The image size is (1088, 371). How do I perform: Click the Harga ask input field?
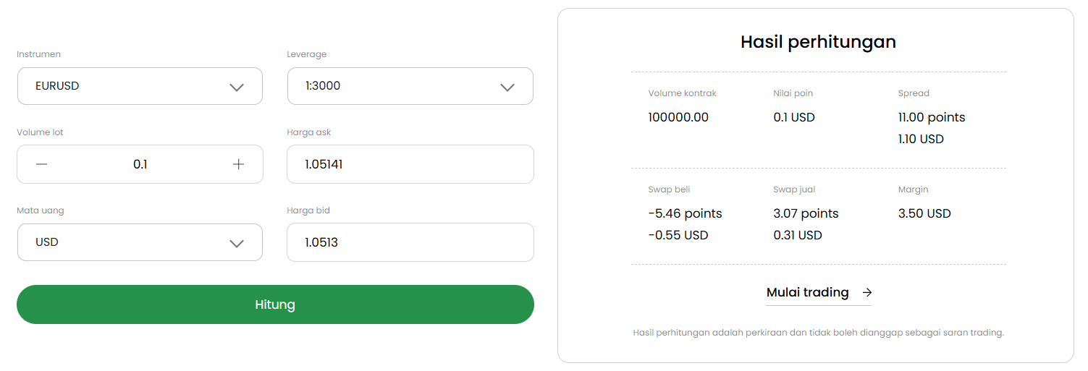(x=410, y=164)
